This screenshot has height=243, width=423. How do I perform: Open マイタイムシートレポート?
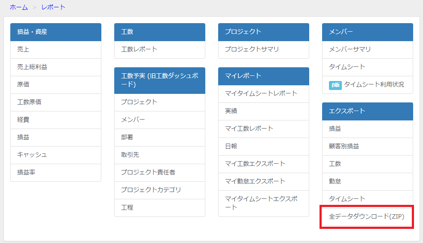pyautogui.click(x=261, y=94)
